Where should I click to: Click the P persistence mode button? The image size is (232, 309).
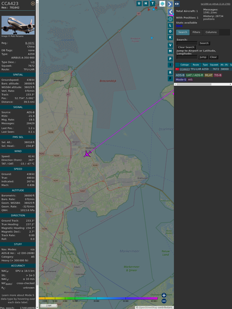(x=170, y=59)
